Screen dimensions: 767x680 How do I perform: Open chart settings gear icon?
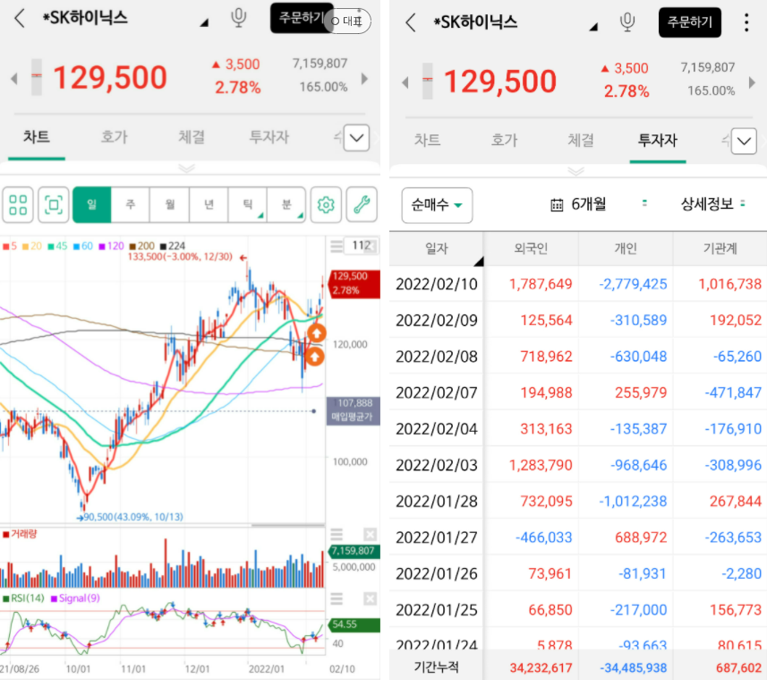326,204
